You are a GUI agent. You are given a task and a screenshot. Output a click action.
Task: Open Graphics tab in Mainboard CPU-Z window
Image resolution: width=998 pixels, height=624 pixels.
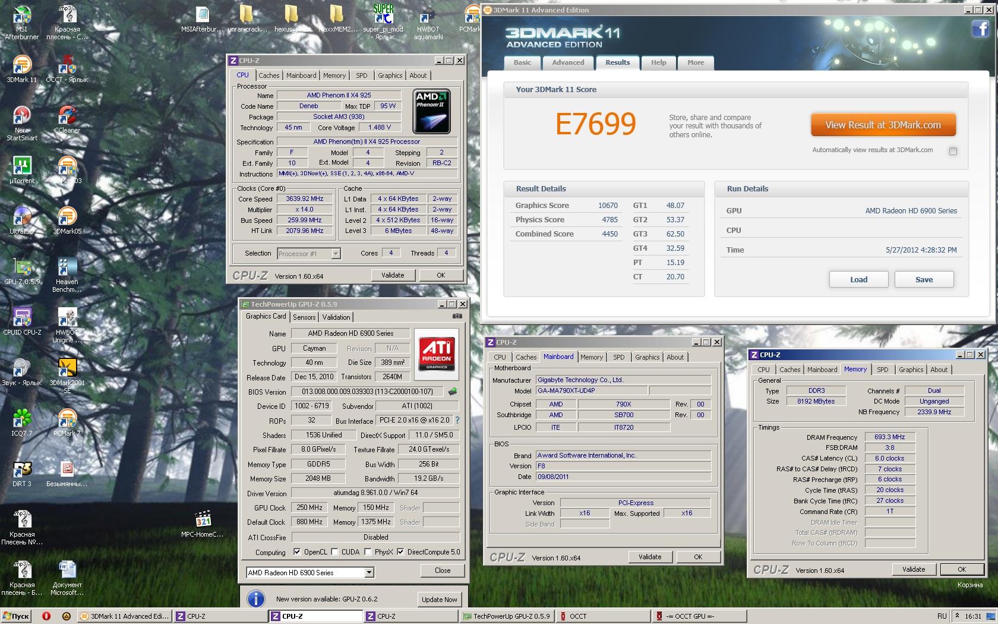tap(648, 357)
